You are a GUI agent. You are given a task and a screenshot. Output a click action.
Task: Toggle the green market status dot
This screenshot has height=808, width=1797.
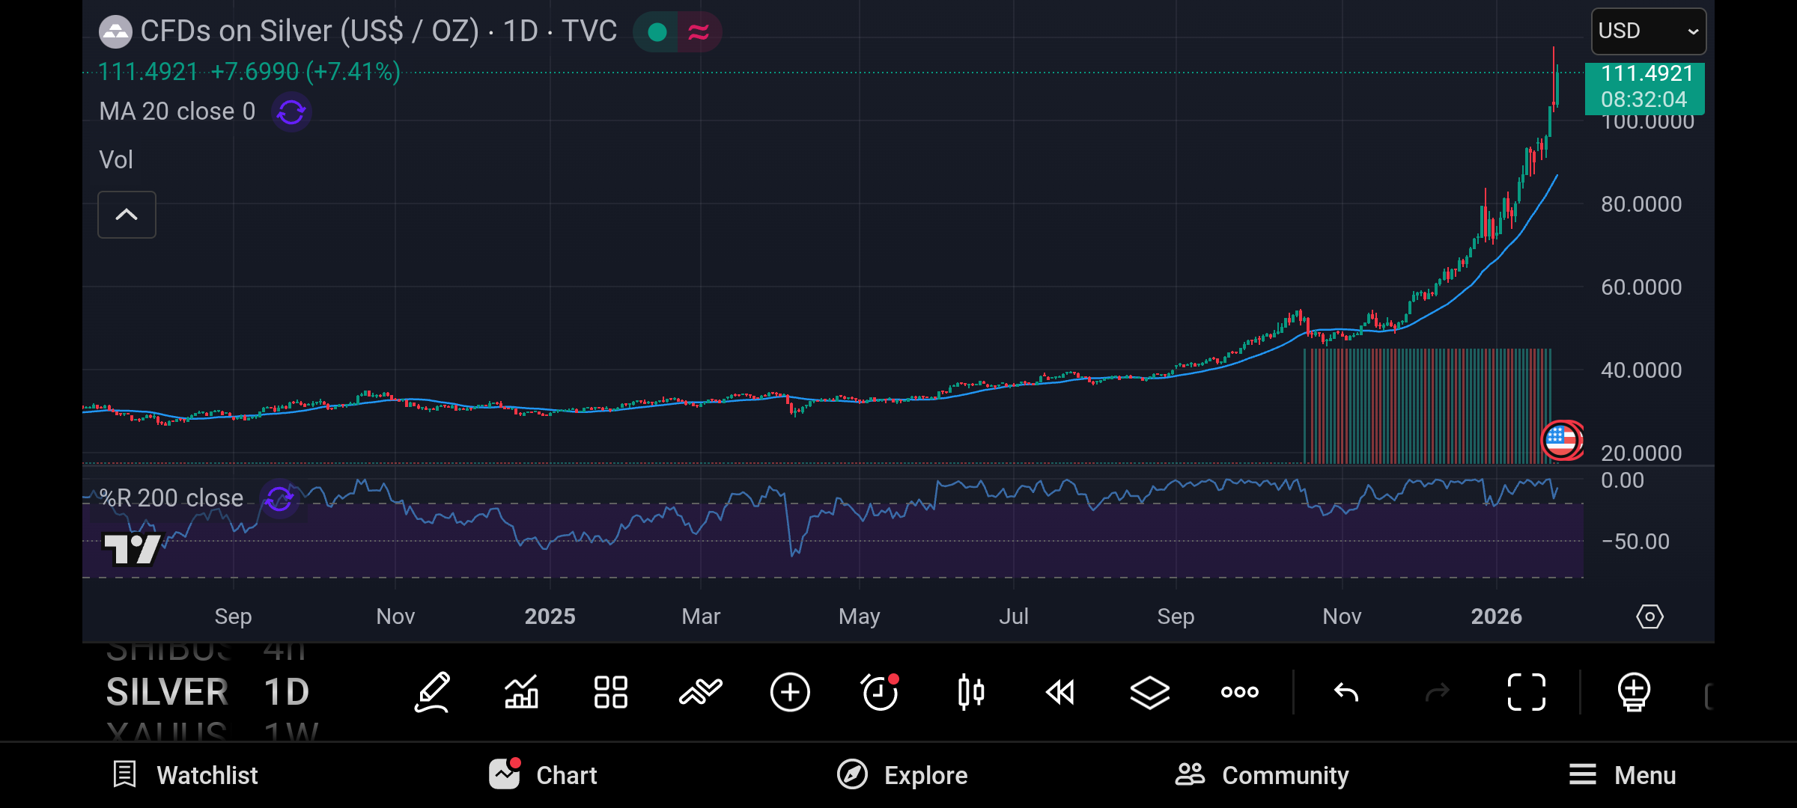[x=657, y=32]
